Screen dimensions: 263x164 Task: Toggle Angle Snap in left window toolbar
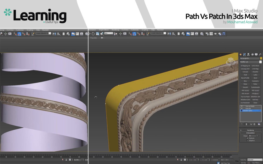coord(19,34)
